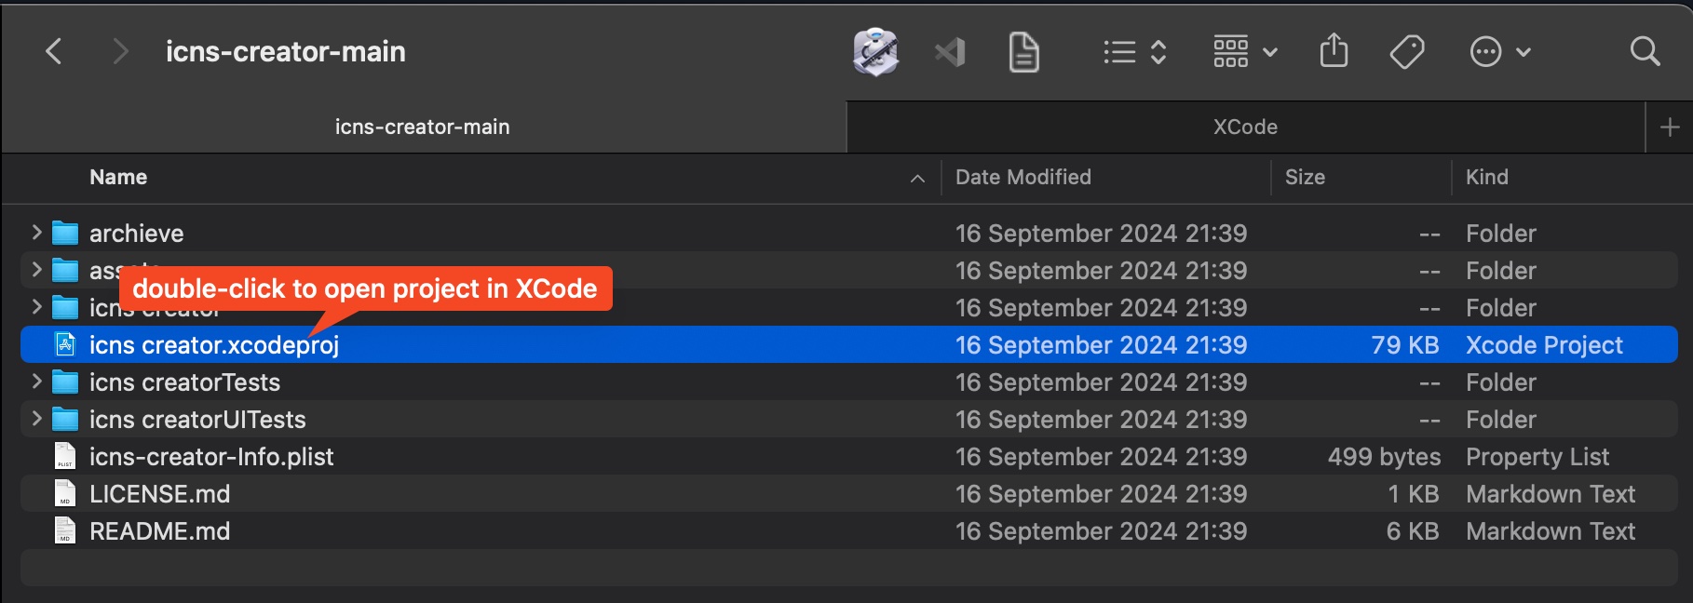Navigate back with the left arrow

pyautogui.click(x=53, y=51)
